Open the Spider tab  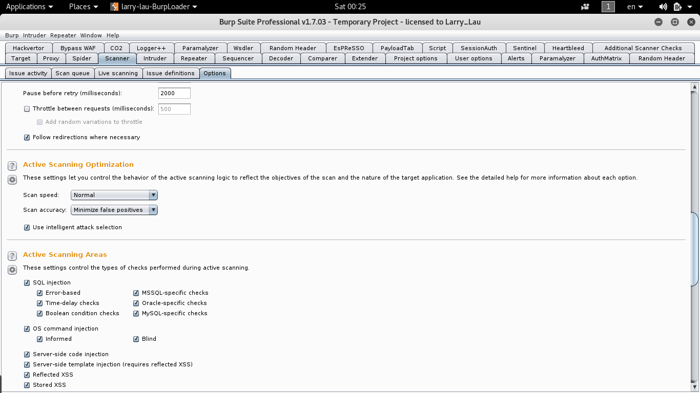coord(82,58)
